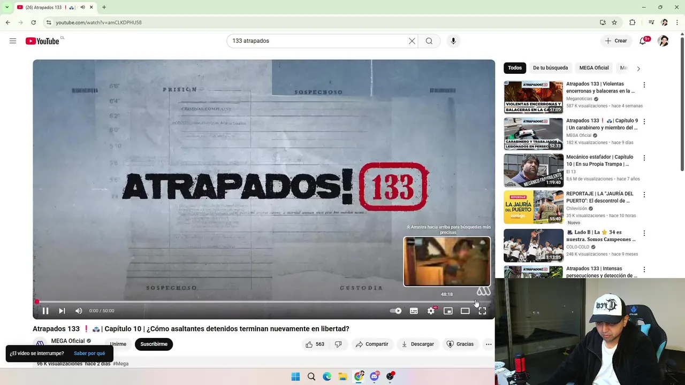
Task: Open options for 'Intensas persecuciones' video
Action: coord(644,269)
